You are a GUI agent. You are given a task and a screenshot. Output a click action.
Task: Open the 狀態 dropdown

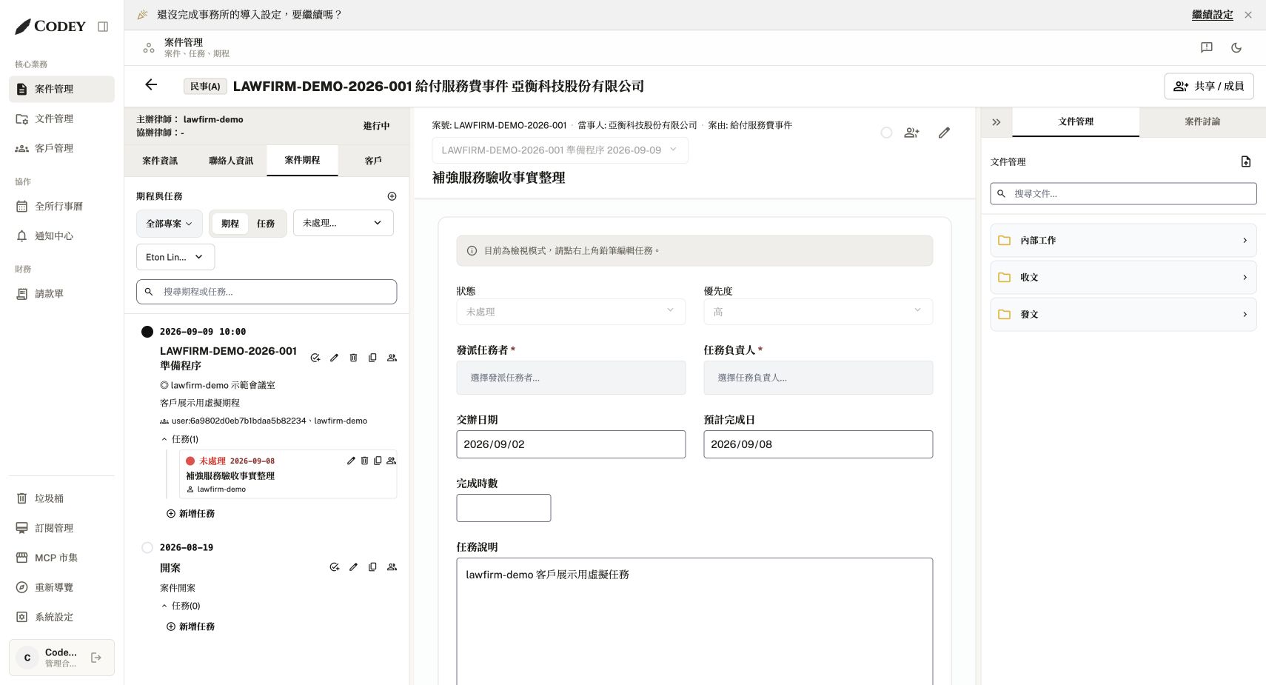[571, 312]
